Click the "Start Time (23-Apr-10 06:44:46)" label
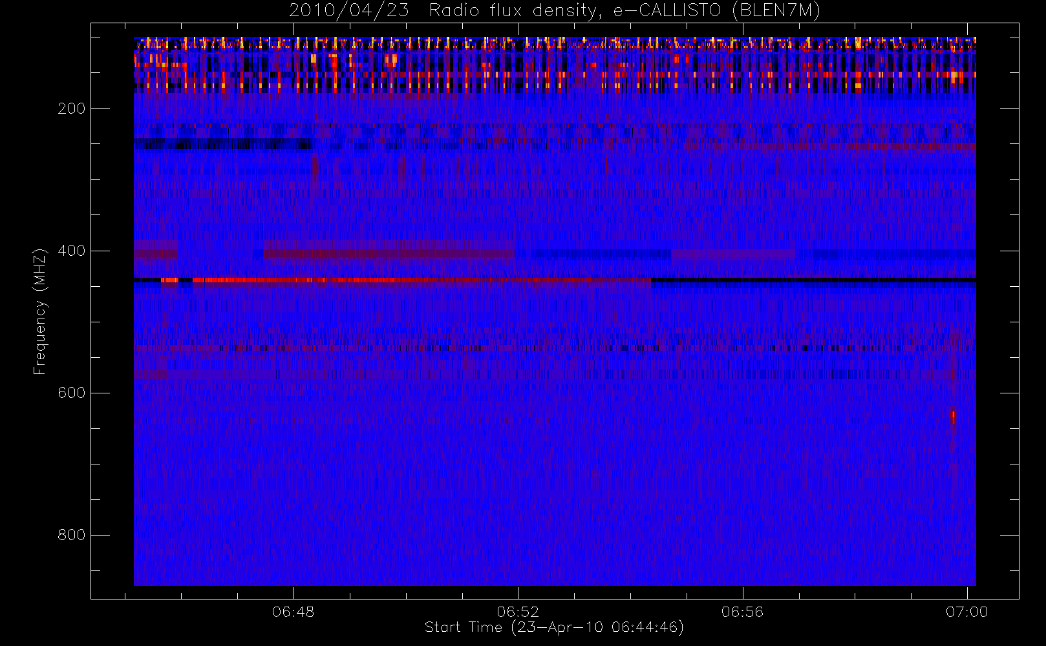Screen dimensions: 1046x646 point(554,627)
